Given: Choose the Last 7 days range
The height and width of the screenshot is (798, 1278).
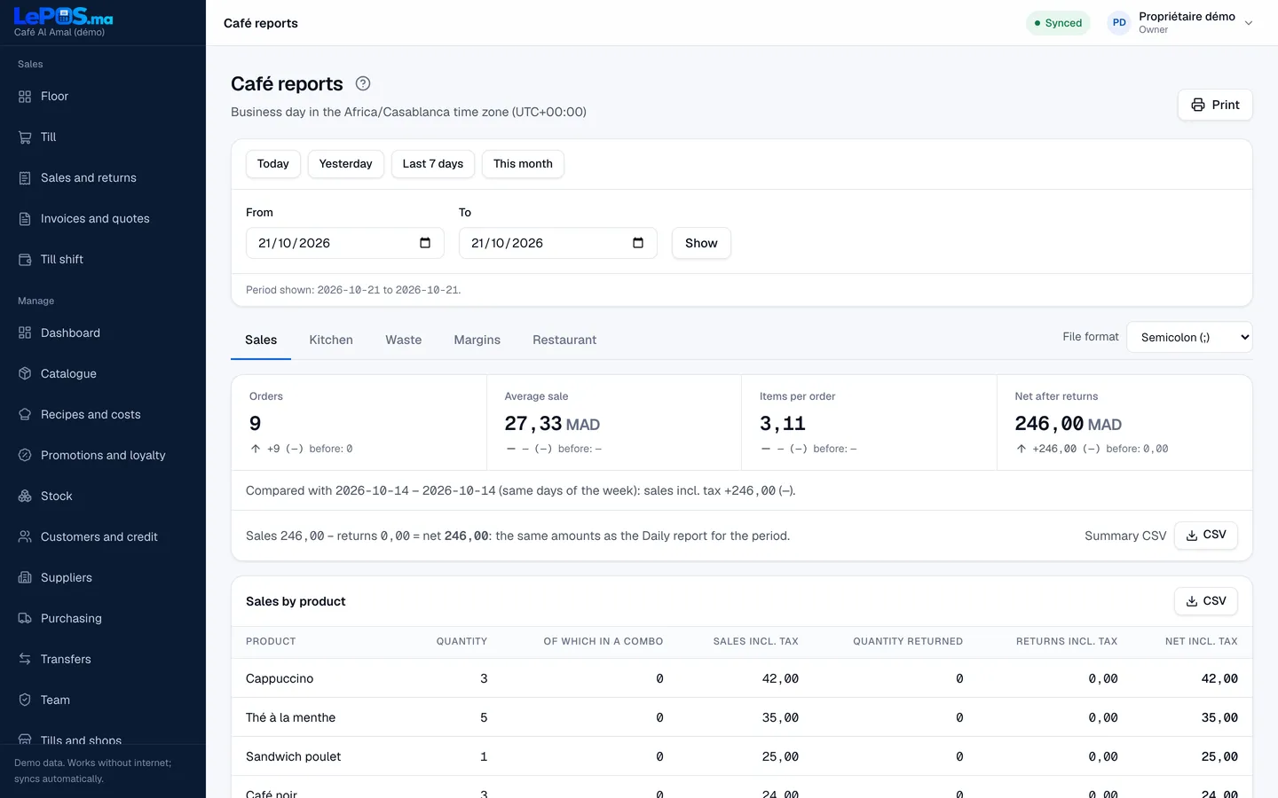Looking at the screenshot, I should tap(433, 164).
